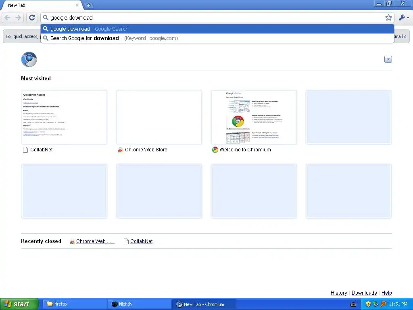
Task: Reload the page with the refresh icon
Action: [x=32, y=18]
